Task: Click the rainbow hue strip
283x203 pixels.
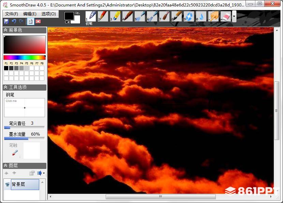Action: click(25, 58)
